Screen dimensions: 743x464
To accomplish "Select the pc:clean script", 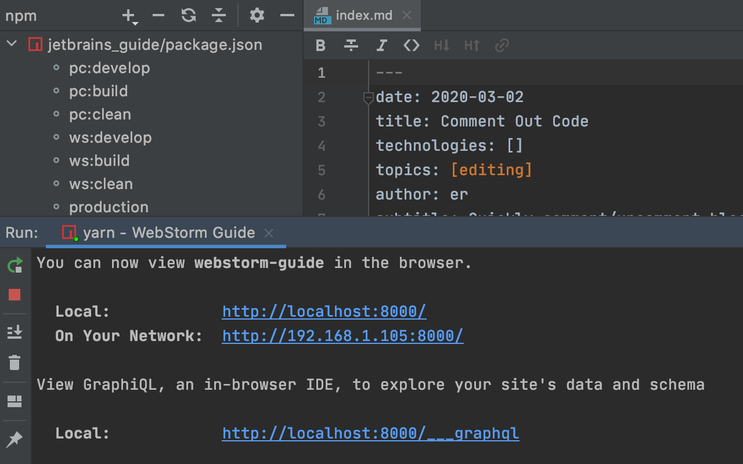I will tap(100, 114).
